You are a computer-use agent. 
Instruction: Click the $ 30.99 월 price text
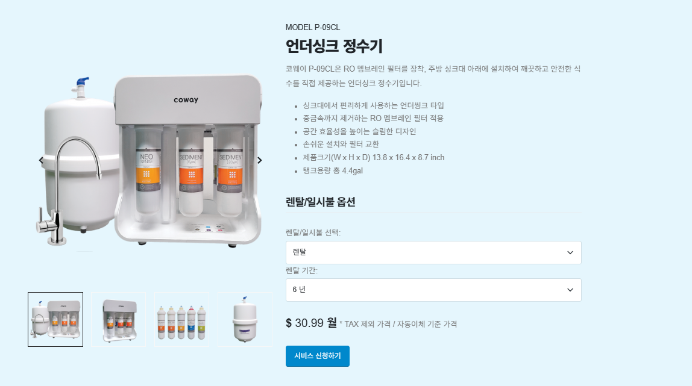(x=311, y=323)
